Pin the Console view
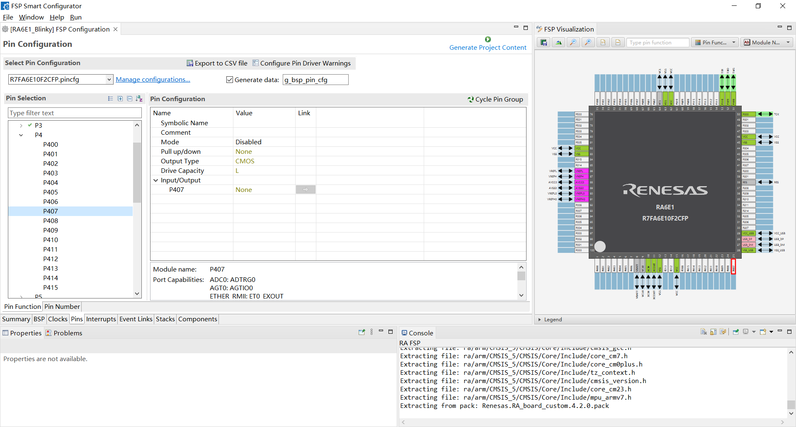This screenshot has height=427, width=796. click(x=736, y=332)
